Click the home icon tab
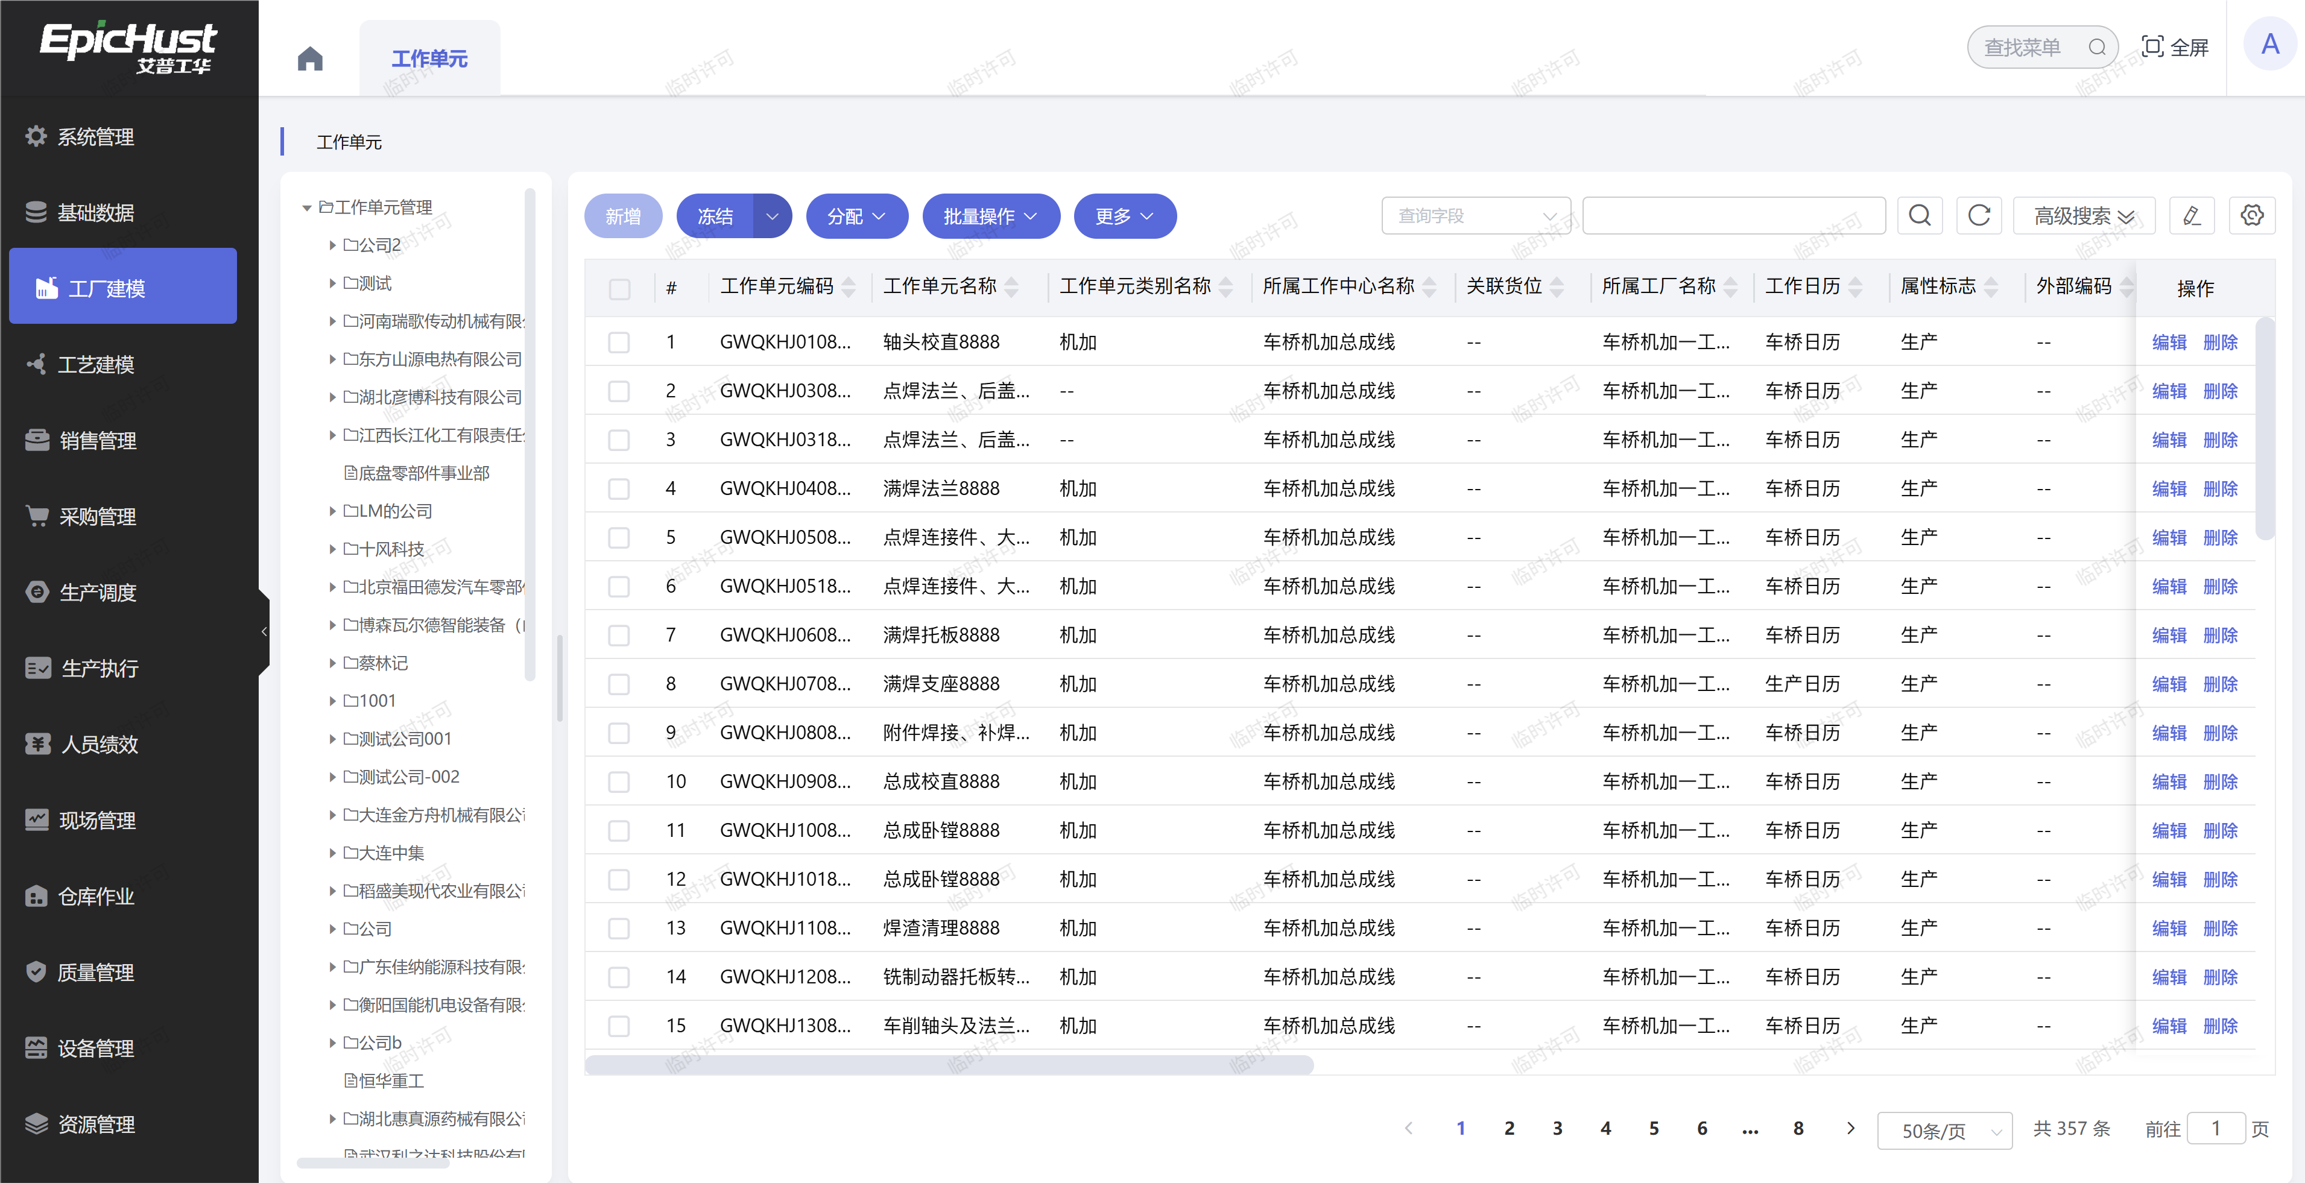 coord(309,59)
